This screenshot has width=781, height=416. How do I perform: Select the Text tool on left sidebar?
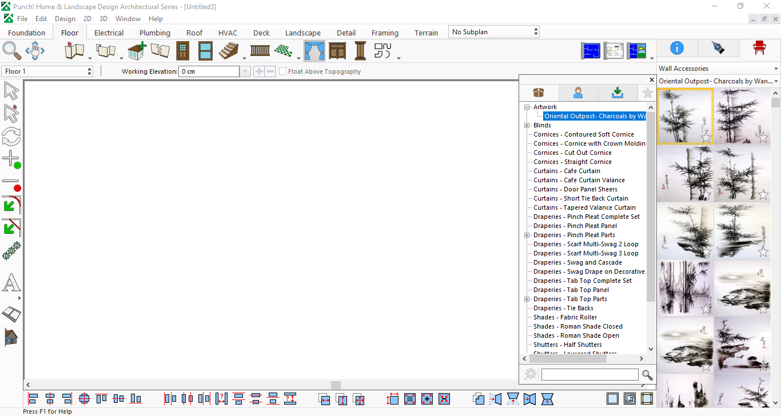click(x=11, y=283)
